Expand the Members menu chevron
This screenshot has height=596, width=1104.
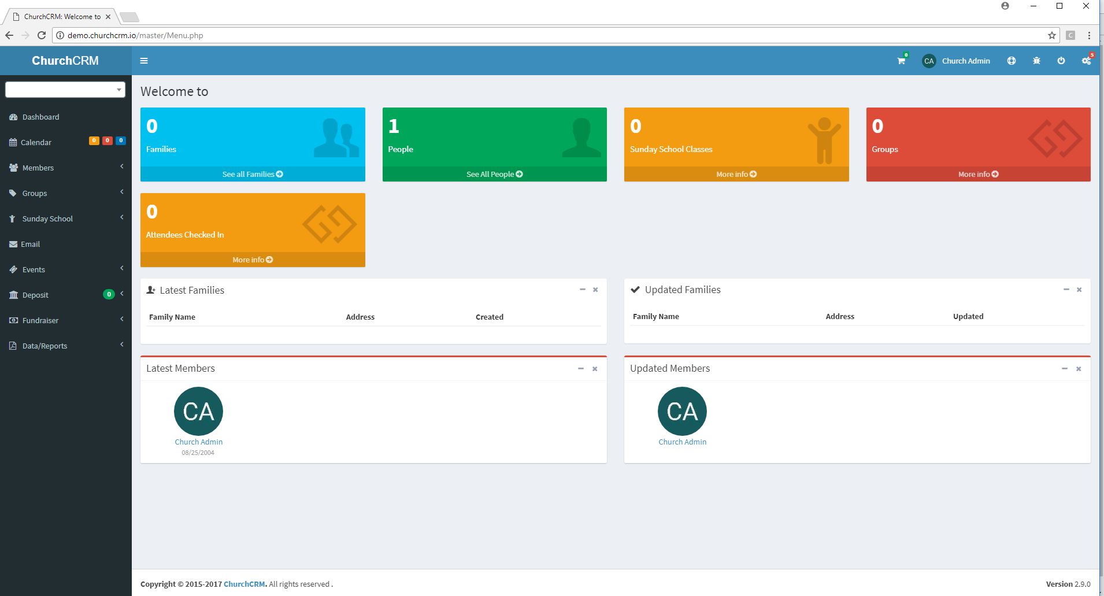122,166
